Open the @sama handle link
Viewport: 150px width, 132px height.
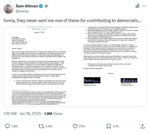tap(22, 11)
